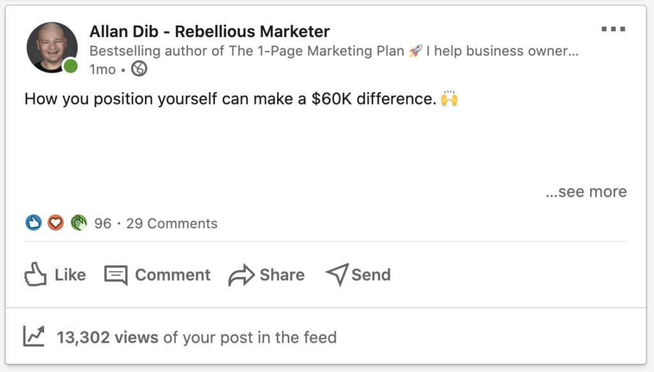Click the blue thumbs-up reaction badge
This screenshot has height=372, width=654.
tap(33, 223)
